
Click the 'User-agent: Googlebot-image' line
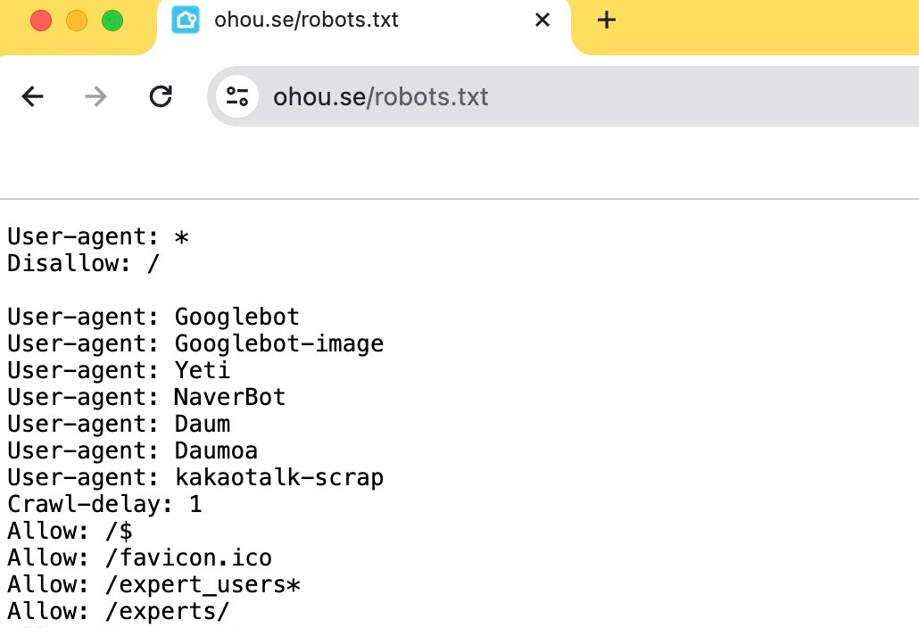click(x=195, y=343)
